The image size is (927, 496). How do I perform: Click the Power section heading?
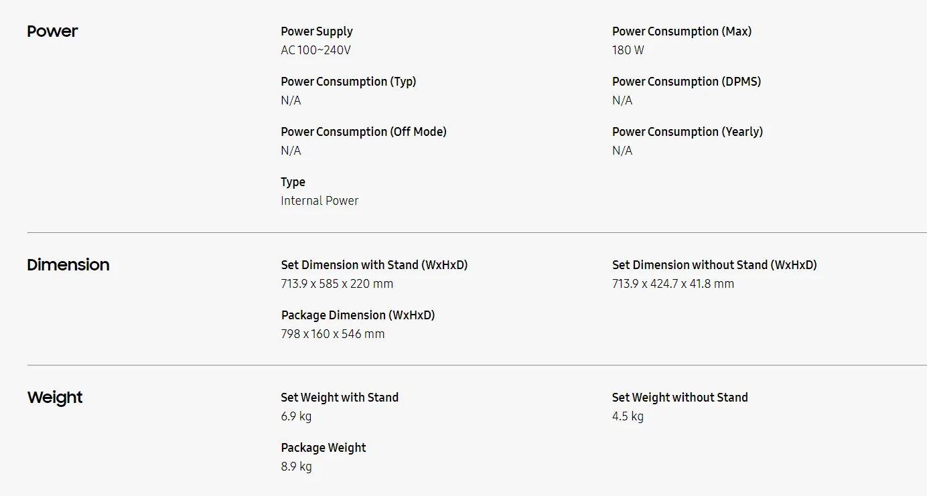[52, 31]
